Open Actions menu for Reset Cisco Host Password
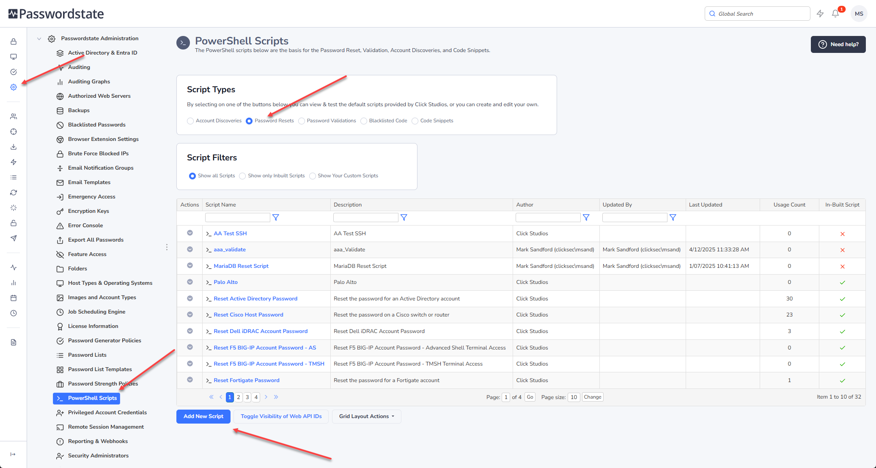The height and width of the screenshot is (468, 876). coord(190,314)
